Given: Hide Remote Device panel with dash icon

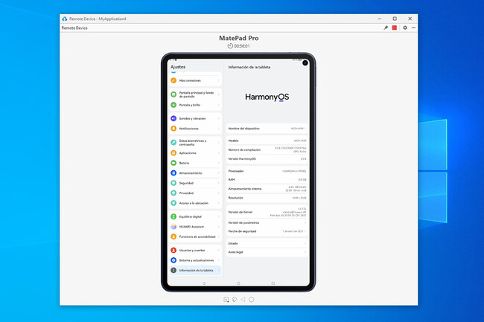Looking at the screenshot, I should [413, 28].
